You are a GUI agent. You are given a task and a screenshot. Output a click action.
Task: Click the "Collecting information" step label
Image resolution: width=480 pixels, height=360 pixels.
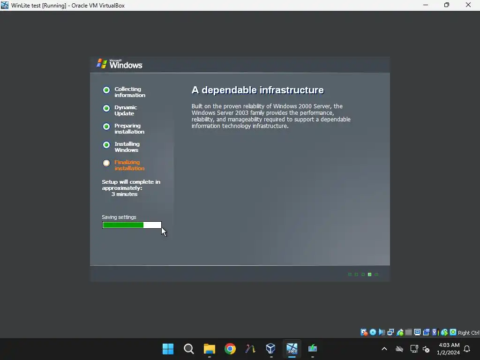130,92
